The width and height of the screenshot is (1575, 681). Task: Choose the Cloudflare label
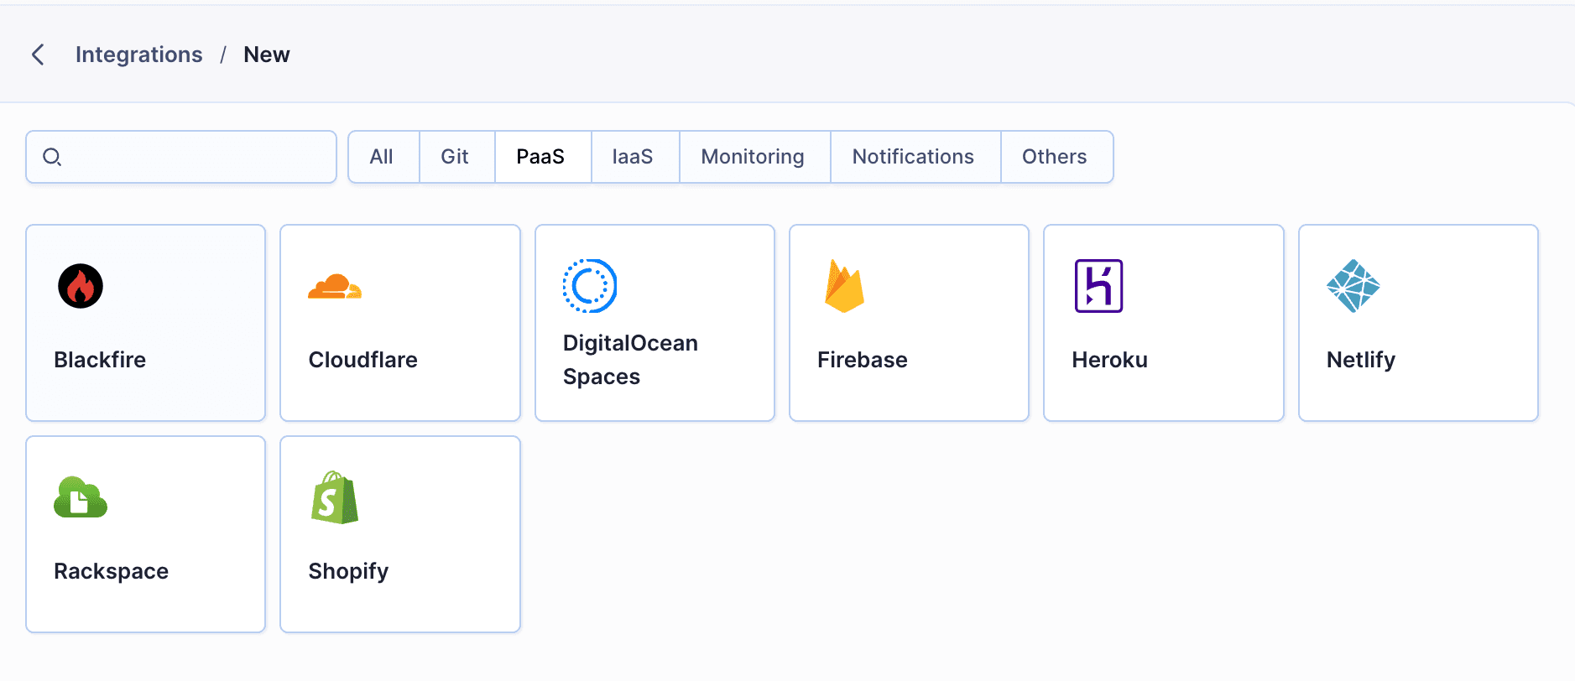[363, 360]
